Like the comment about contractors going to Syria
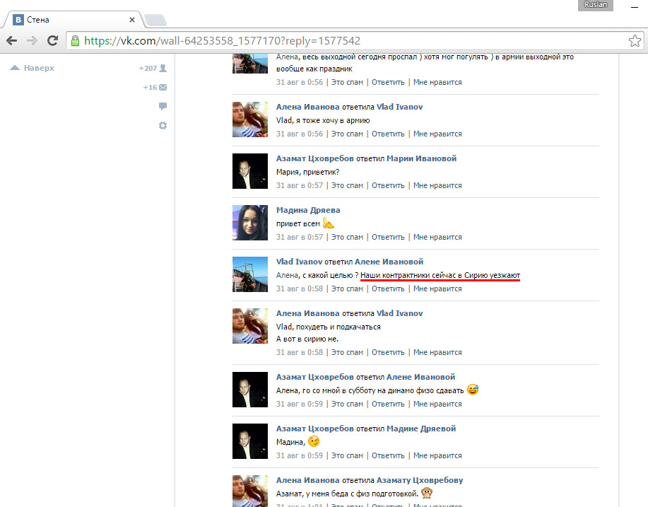Image resolution: width=648 pixels, height=507 pixels. pos(437,289)
